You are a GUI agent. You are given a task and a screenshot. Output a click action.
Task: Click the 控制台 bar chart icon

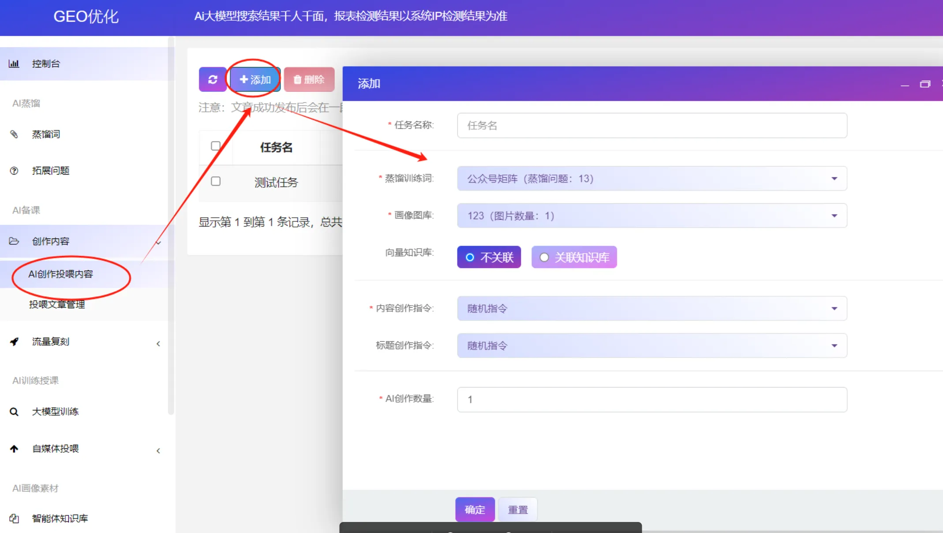(14, 63)
